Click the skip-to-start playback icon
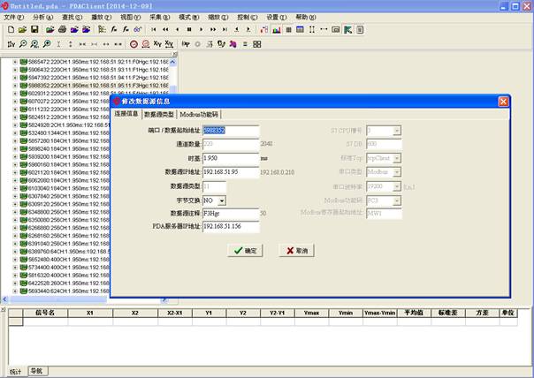 click(x=154, y=29)
